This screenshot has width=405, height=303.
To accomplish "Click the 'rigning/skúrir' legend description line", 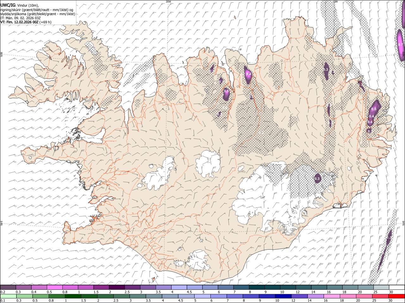I will pyautogui.click(x=37, y=10).
